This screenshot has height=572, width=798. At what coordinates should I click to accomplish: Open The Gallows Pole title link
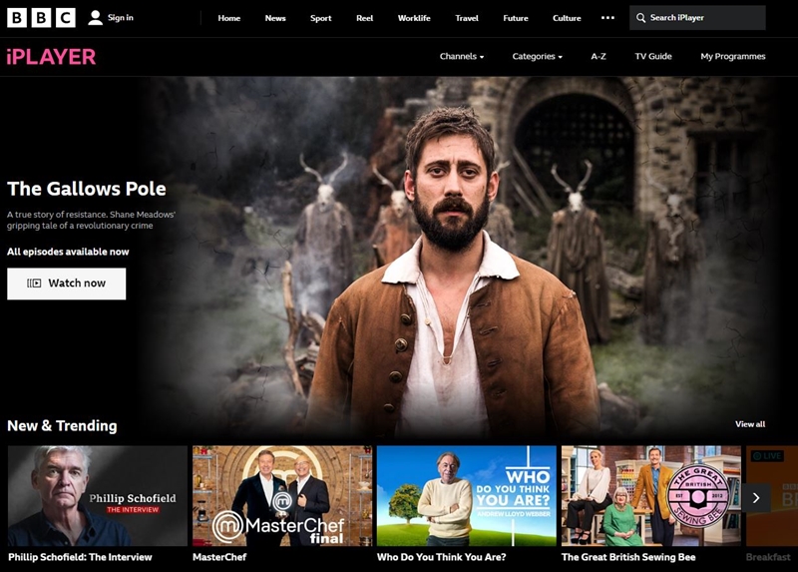pyautogui.click(x=87, y=189)
